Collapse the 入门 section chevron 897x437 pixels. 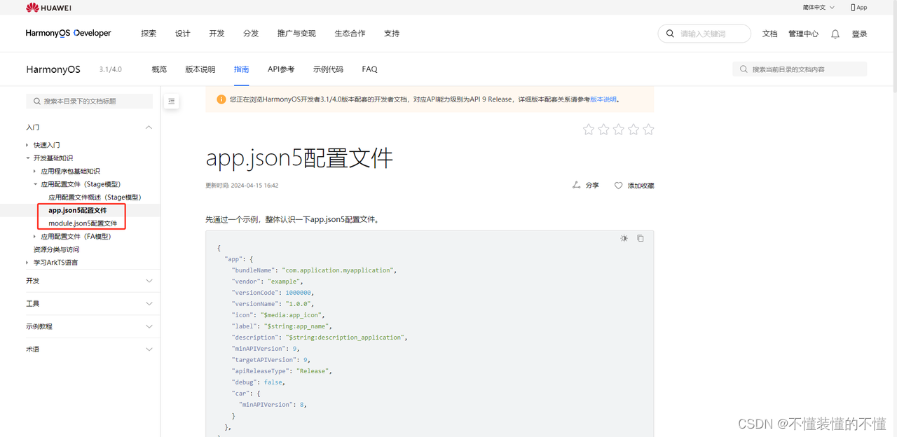(x=149, y=127)
